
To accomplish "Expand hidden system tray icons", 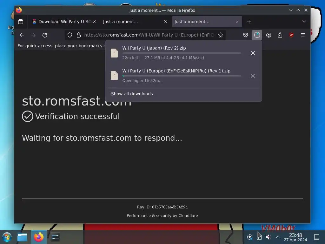I will 278,237.
